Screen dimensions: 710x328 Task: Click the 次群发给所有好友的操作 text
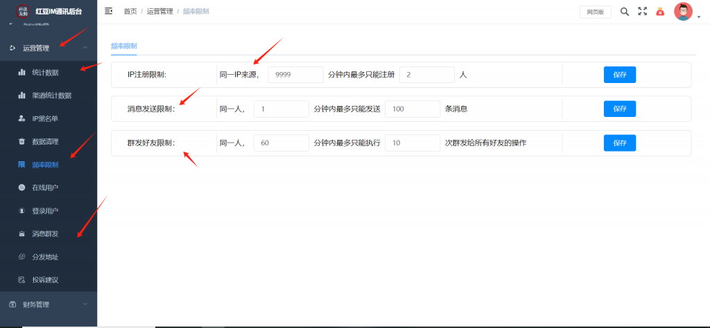[x=486, y=143]
